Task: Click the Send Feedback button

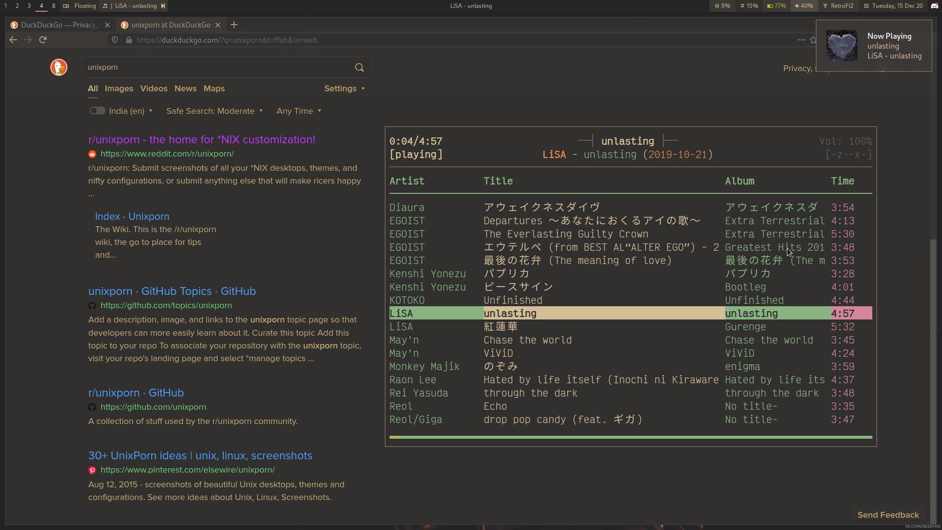Action: pyautogui.click(x=888, y=515)
